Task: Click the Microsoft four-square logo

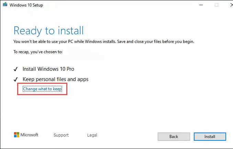Action: pyautogui.click(x=16, y=135)
